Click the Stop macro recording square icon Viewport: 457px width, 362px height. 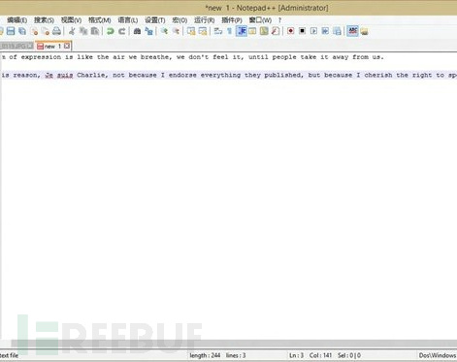coord(302,31)
